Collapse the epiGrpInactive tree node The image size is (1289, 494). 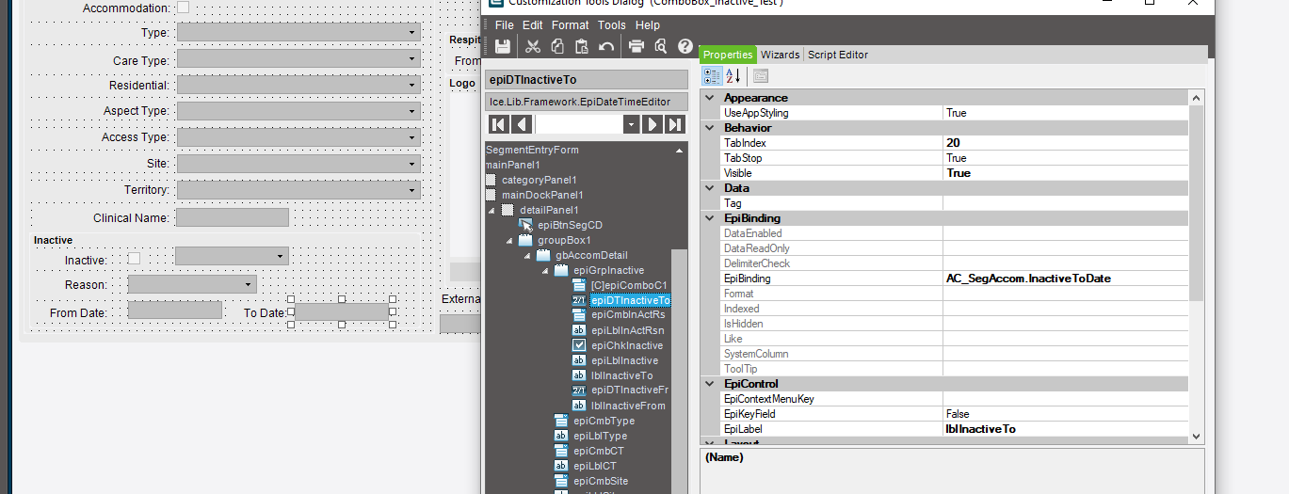tap(545, 270)
